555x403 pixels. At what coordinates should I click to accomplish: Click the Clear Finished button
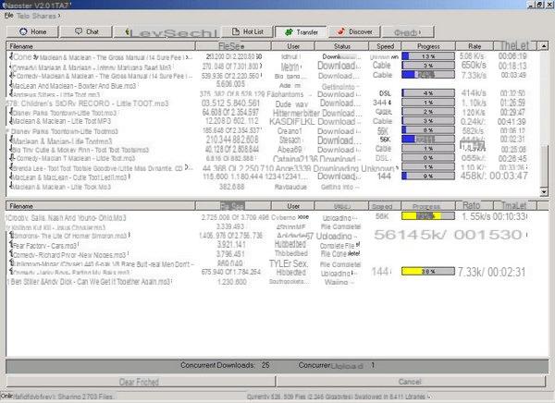141,382
